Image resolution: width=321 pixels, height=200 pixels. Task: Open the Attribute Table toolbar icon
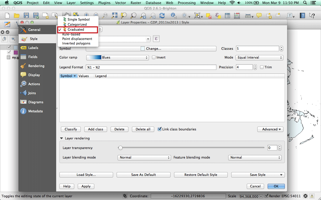pos(227,16)
